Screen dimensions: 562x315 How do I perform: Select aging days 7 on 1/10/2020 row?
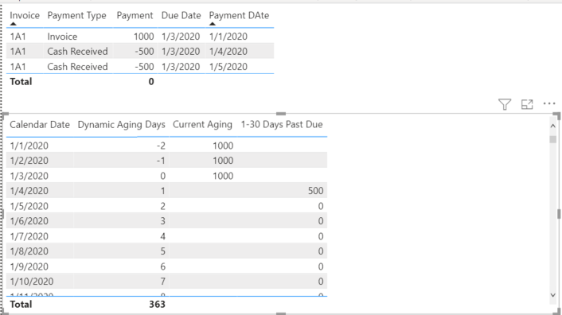162,282
